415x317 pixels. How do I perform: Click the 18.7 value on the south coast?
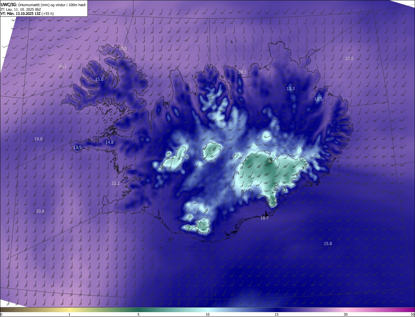(x=265, y=218)
